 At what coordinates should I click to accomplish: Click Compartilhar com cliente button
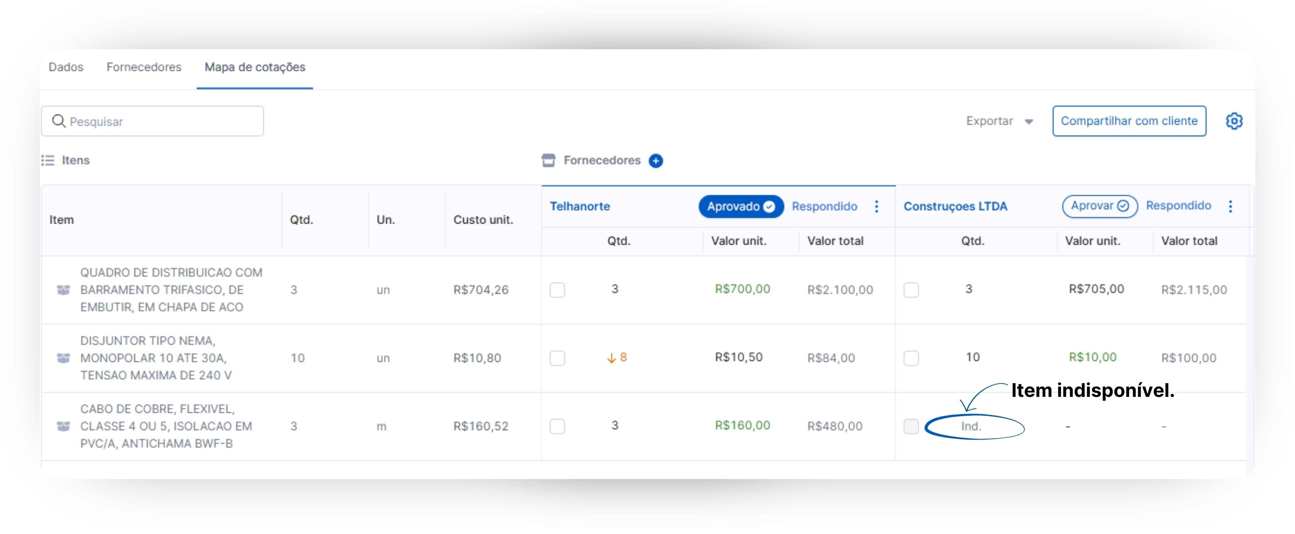click(x=1129, y=121)
